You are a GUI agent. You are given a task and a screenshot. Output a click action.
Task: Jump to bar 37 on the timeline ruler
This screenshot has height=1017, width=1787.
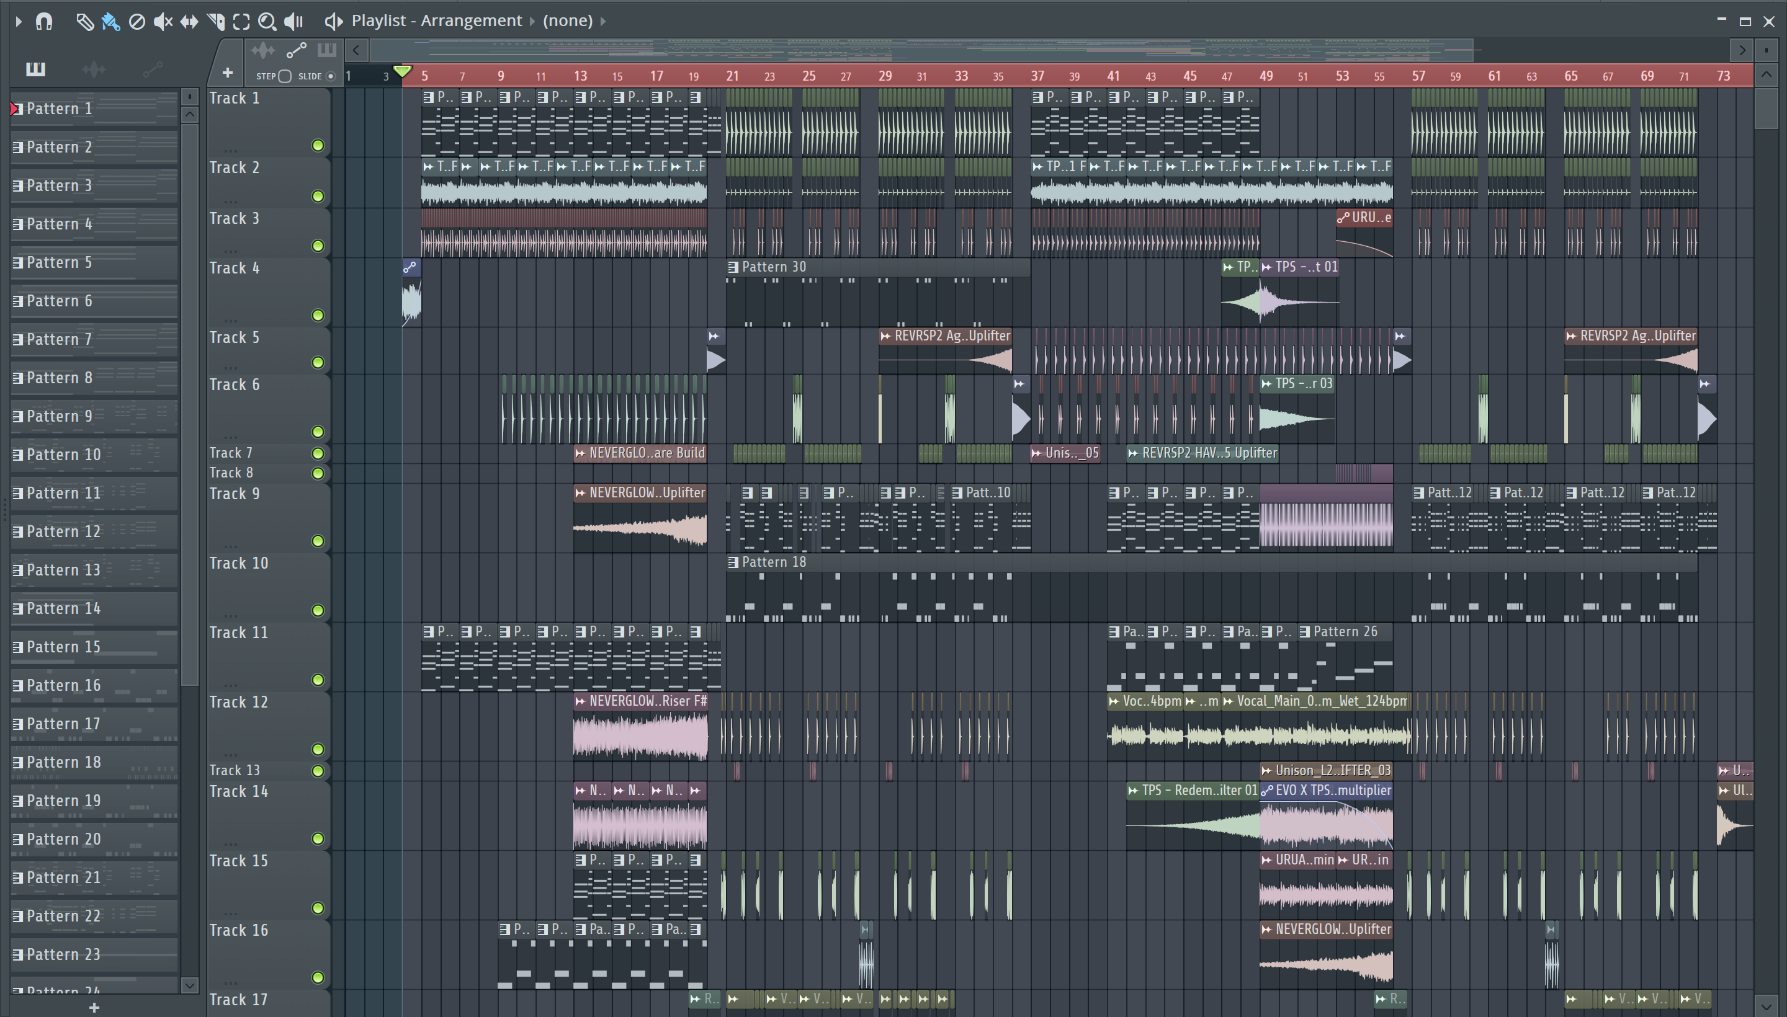point(1037,76)
